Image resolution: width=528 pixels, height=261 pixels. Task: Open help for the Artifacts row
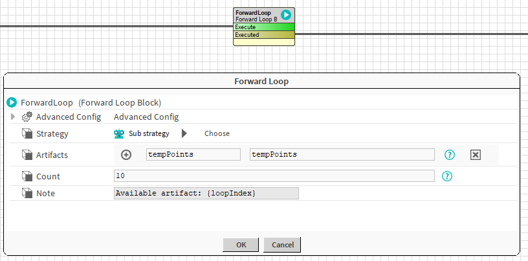click(450, 155)
